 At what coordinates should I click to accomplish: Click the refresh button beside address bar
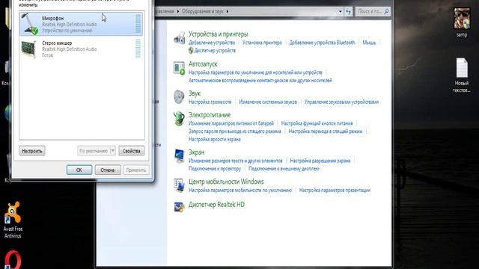pos(348,12)
